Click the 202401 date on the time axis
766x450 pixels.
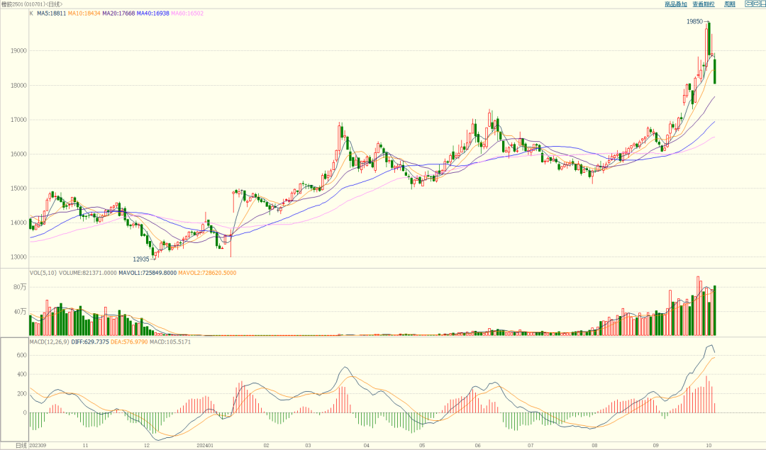205,446
